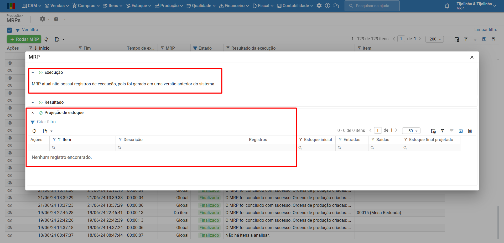Toggle the filter checkbox beside Ver filtro

(x=9, y=30)
